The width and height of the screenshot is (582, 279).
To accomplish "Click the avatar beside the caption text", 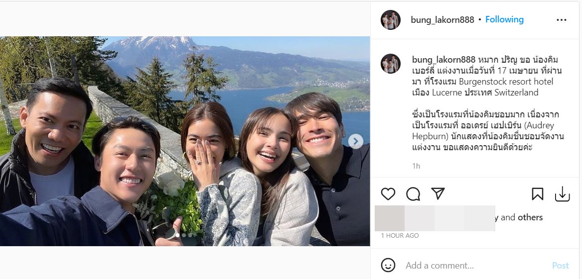I will (x=391, y=64).
